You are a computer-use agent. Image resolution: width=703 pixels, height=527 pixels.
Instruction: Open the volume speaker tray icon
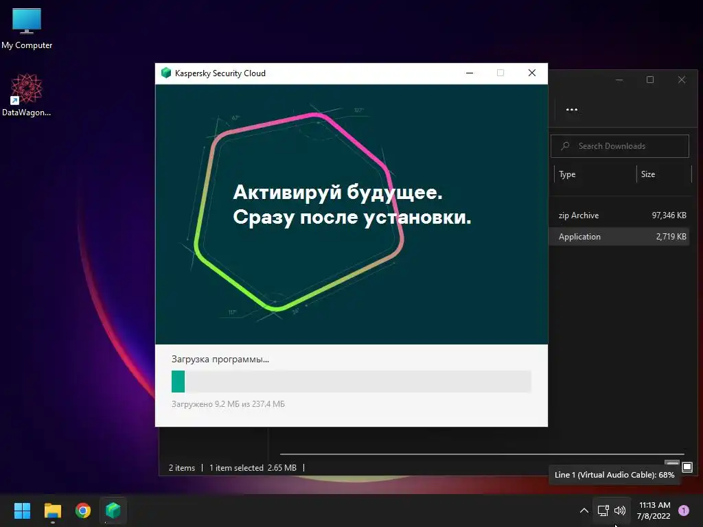click(620, 511)
